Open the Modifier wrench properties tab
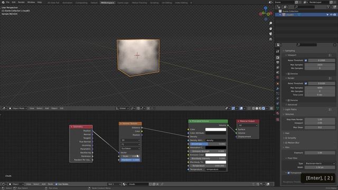 click(x=278, y=89)
